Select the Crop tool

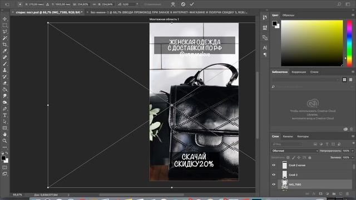(x=5, y=44)
